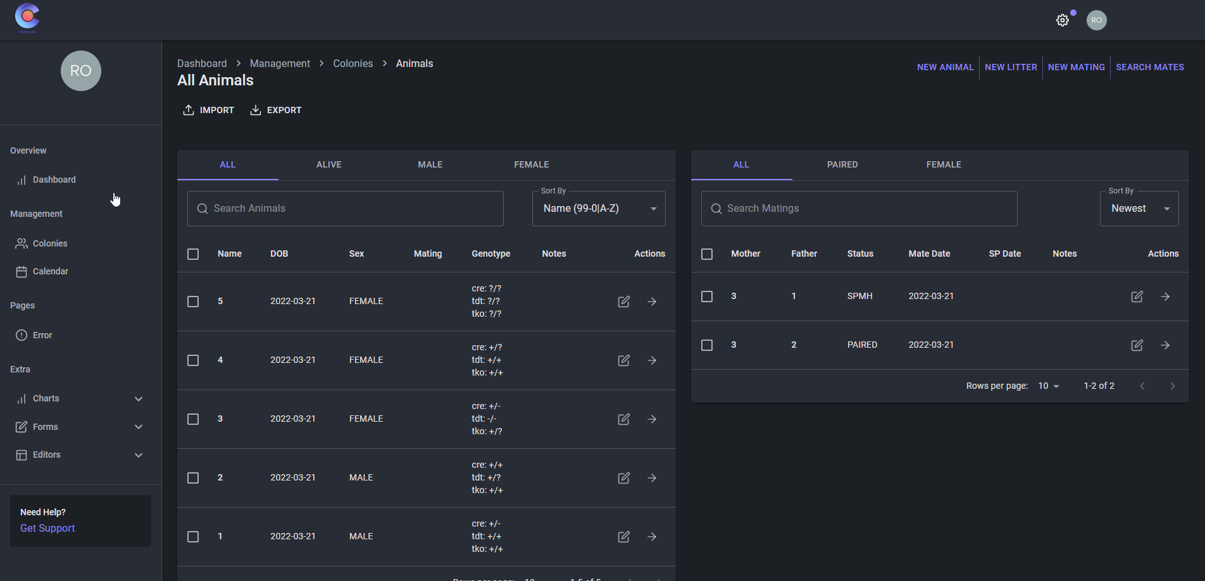Switch to the PAIRED matings tab
Screen dimensions: 1205x581
click(842, 164)
